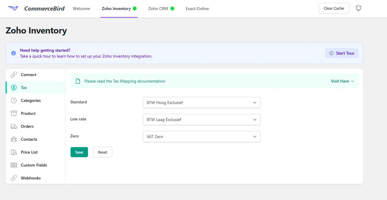387x200 pixels.
Task: Open the Exact Online tab
Action: point(197,9)
